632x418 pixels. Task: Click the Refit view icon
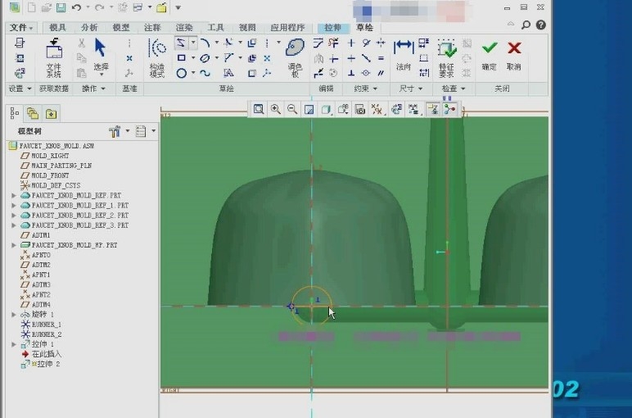259,109
